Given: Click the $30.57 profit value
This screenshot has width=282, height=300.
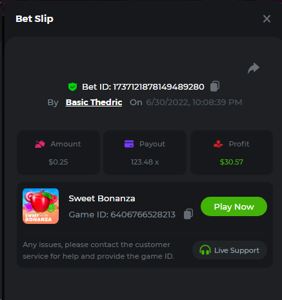Looking at the screenshot, I should [x=232, y=162].
